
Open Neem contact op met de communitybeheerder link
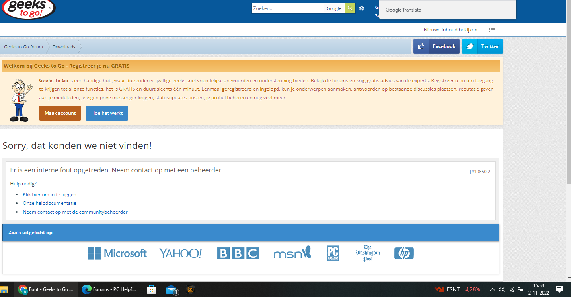(x=75, y=212)
